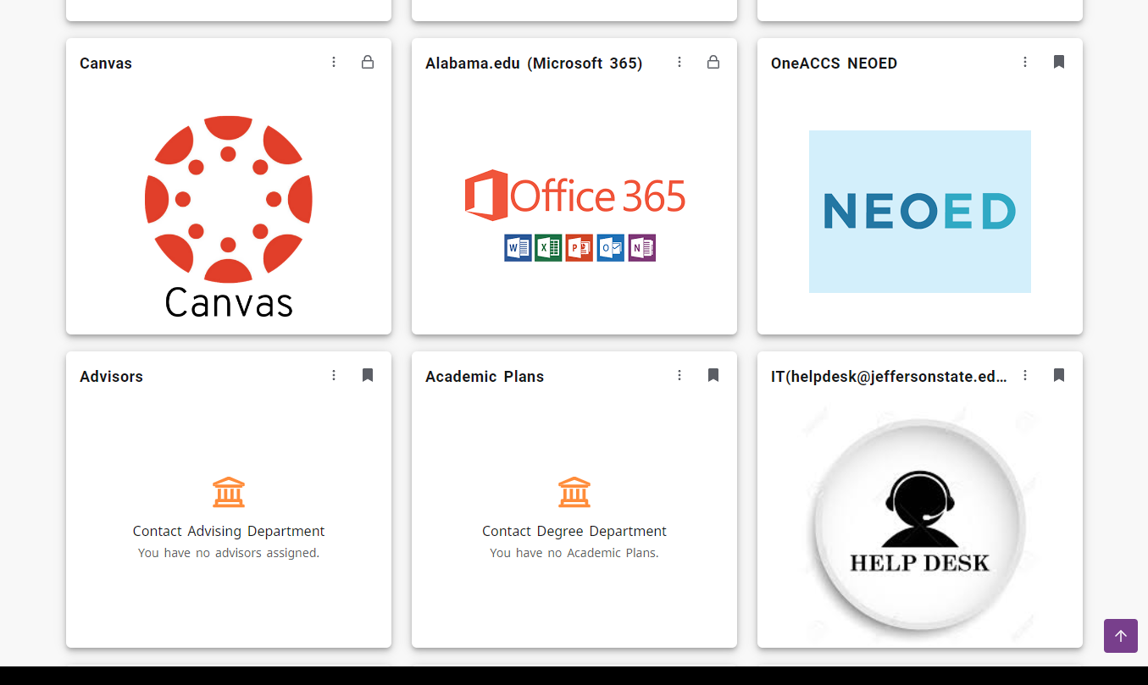
Task: Click 'You have no Academic Plans.' text
Action: 574,553
